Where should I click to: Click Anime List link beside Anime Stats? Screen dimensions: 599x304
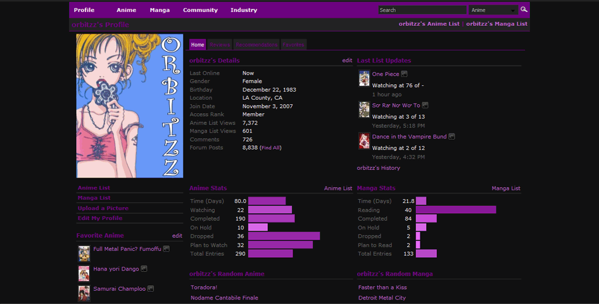(338, 188)
